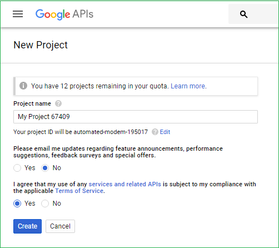The height and width of the screenshot is (248, 279).
Task: Select No for email updates
Action: pyautogui.click(x=45, y=168)
